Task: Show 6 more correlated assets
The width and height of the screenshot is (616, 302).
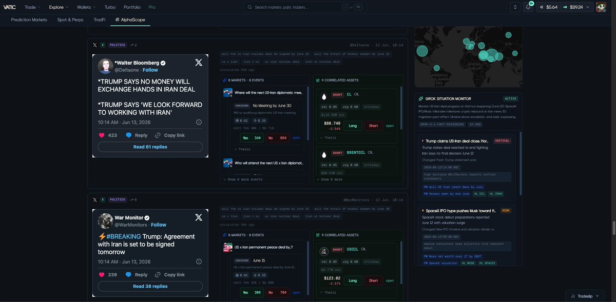Action: [x=329, y=179]
